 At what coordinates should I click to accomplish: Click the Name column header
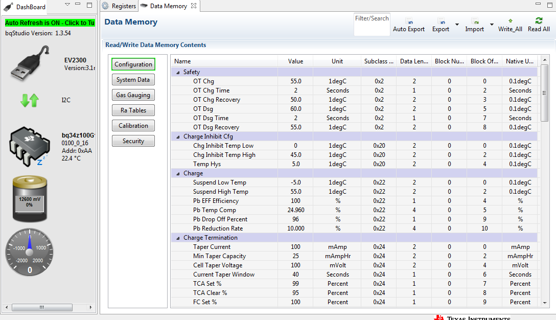(224, 61)
